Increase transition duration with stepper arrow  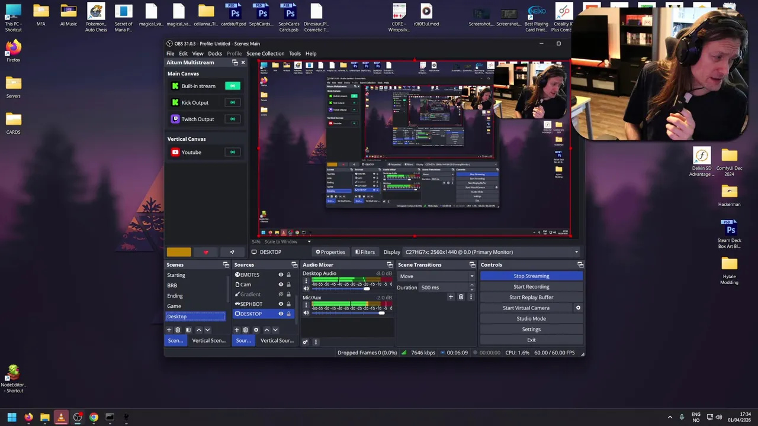(x=471, y=285)
